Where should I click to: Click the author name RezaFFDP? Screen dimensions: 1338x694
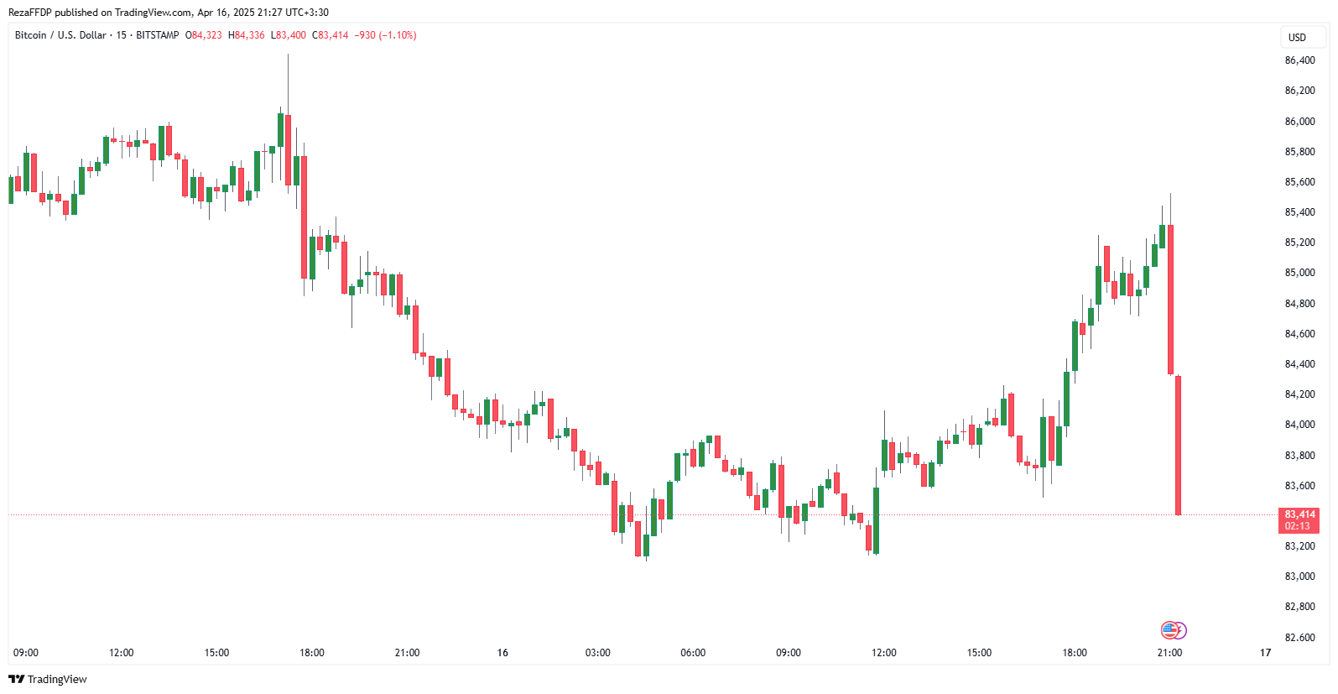30,13
